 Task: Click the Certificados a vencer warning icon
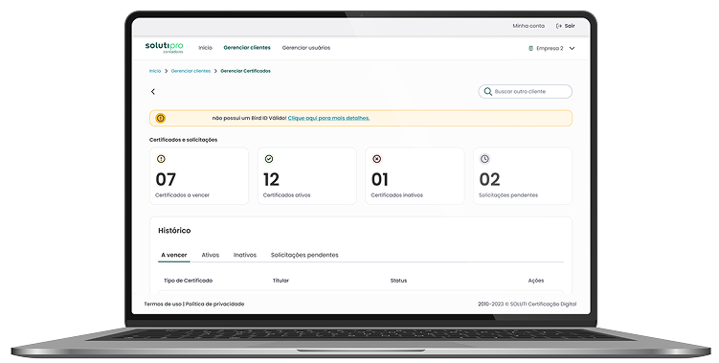pos(161,159)
